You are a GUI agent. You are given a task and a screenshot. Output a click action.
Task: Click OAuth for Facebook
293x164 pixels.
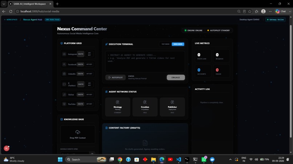[x=80, y=64]
